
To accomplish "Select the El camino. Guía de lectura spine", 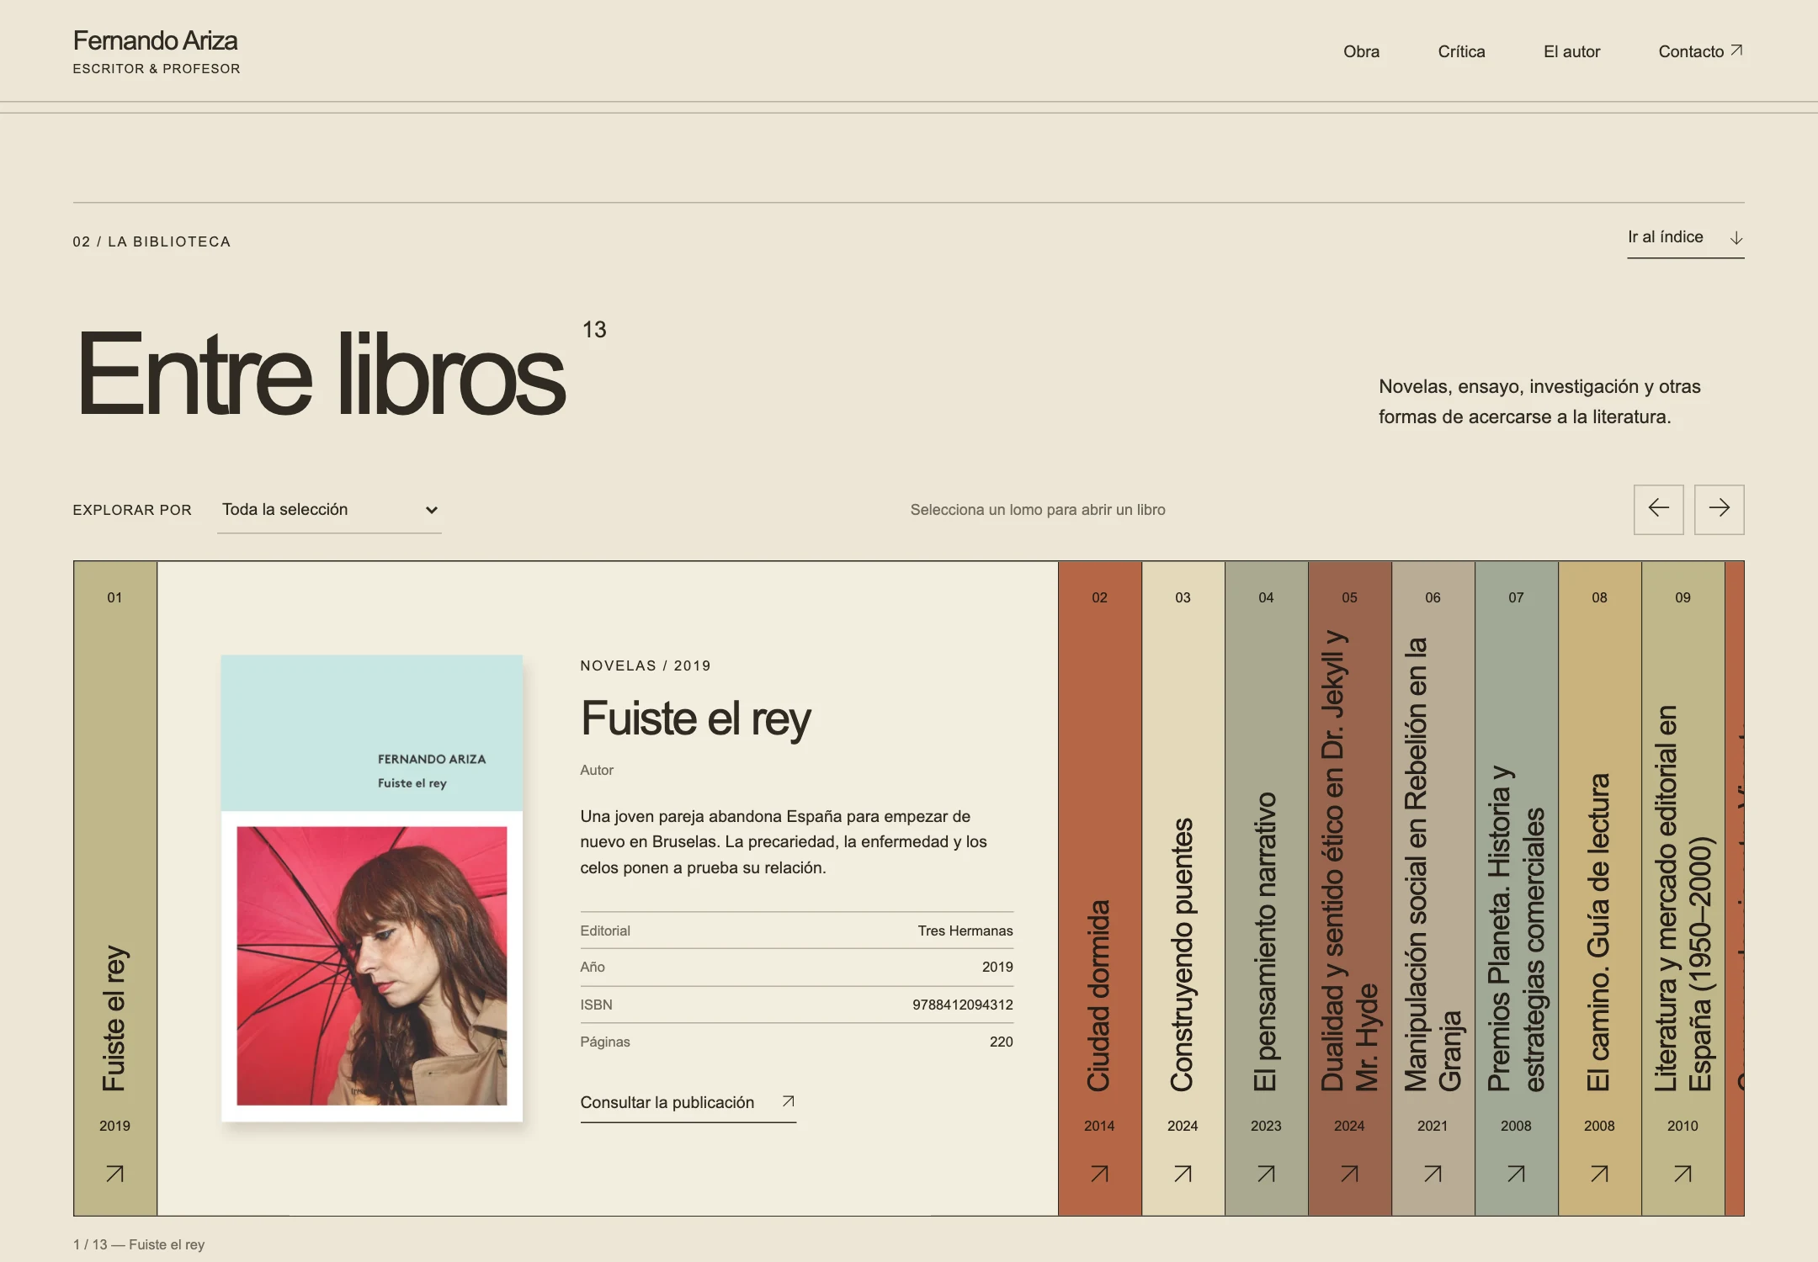I will 1599,888.
